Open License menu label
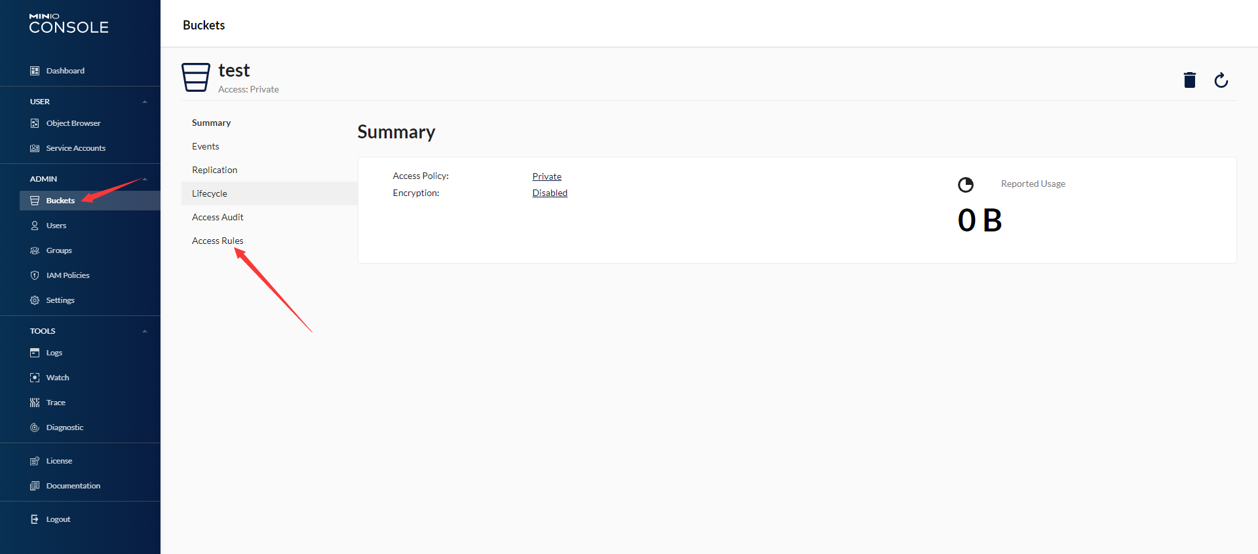Screen dimensions: 1258x554 click(x=59, y=461)
